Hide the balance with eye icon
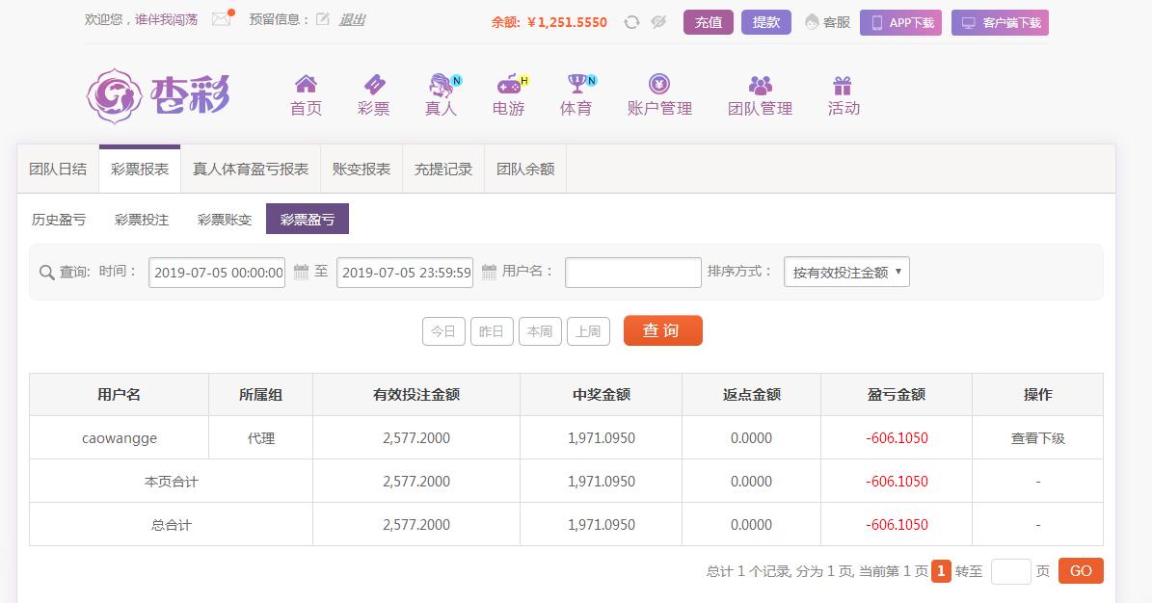The width and height of the screenshot is (1152, 603). pyautogui.click(x=659, y=22)
